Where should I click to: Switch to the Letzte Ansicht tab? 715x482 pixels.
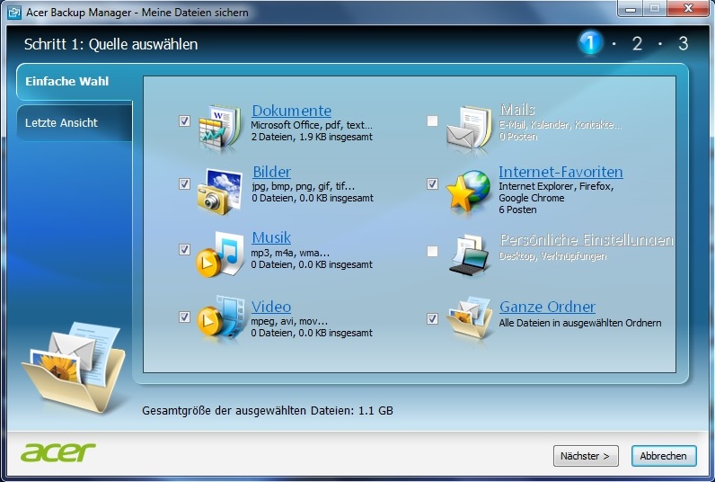point(75,123)
